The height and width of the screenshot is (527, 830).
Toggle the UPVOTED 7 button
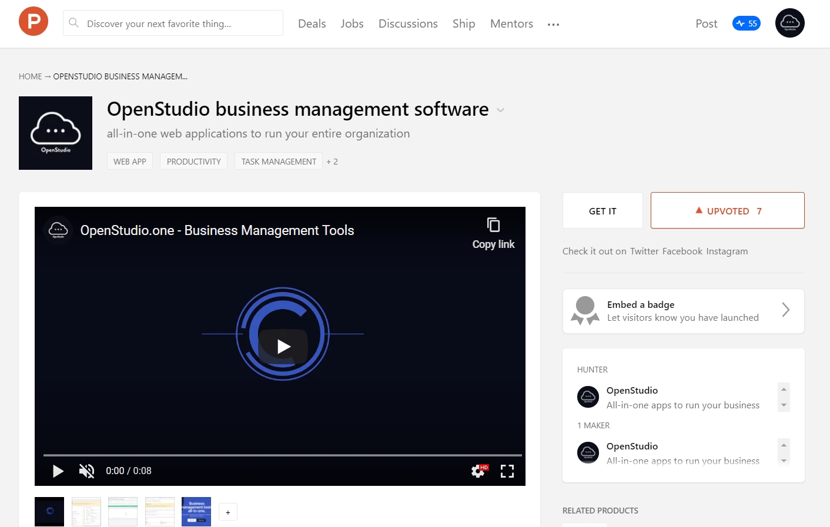[x=728, y=210]
